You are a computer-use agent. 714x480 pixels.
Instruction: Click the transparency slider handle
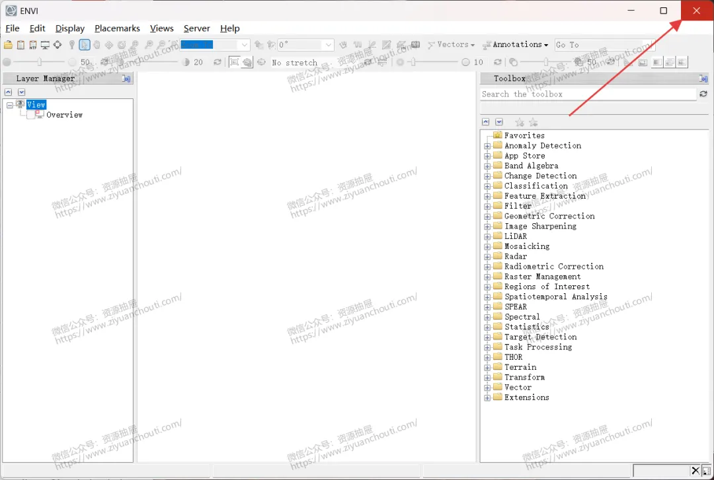click(546, 62)
